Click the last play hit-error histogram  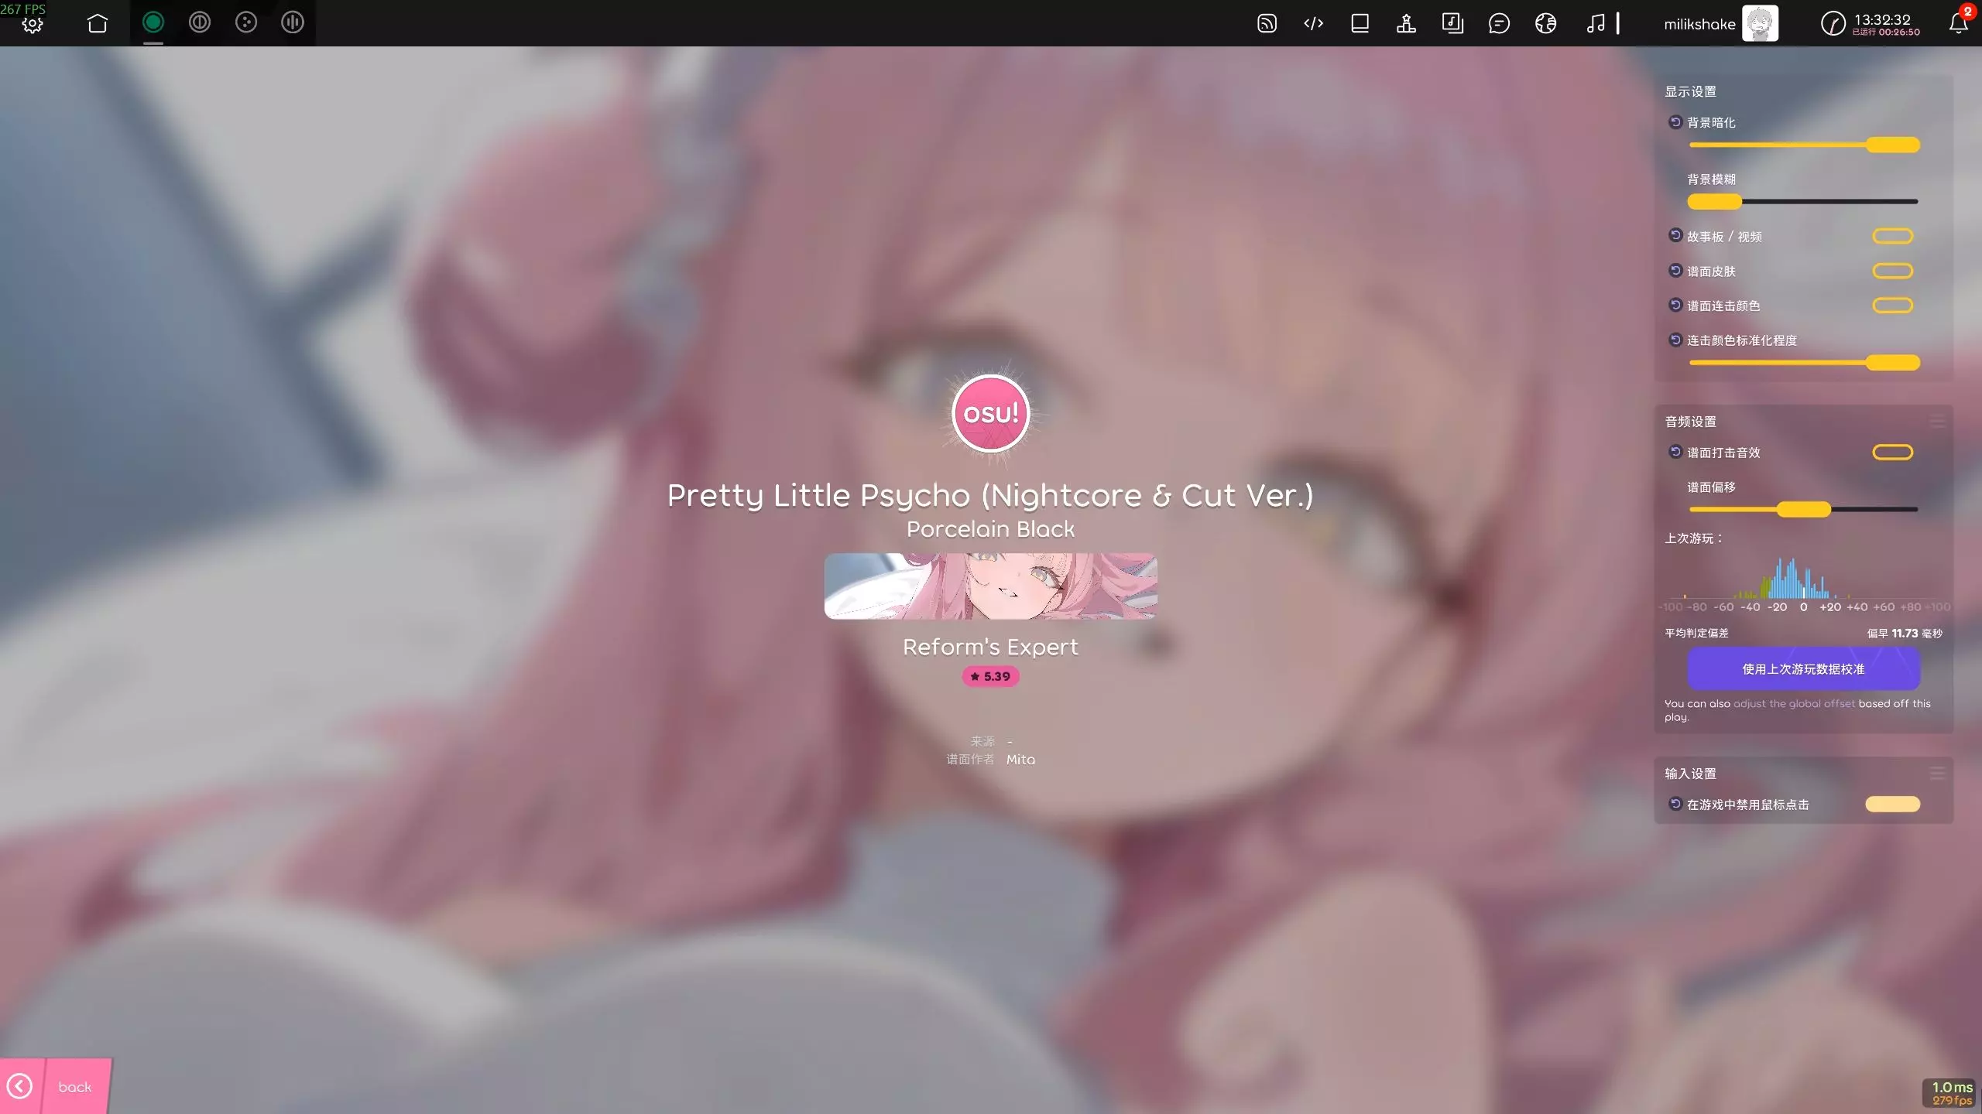1803,584
